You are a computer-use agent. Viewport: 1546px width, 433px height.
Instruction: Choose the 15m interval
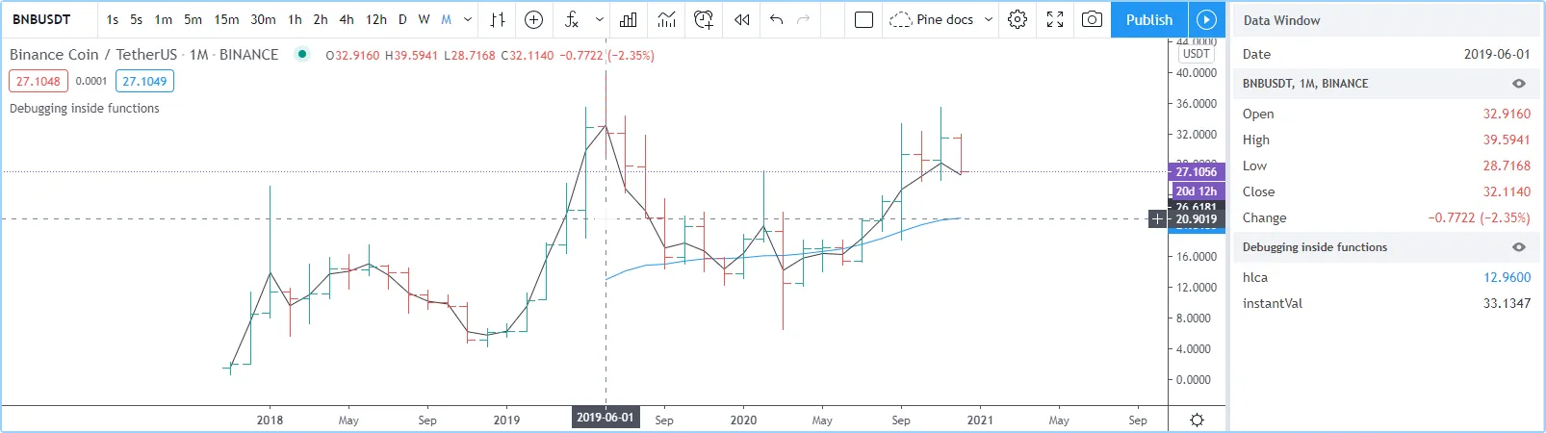pos(227,19)
